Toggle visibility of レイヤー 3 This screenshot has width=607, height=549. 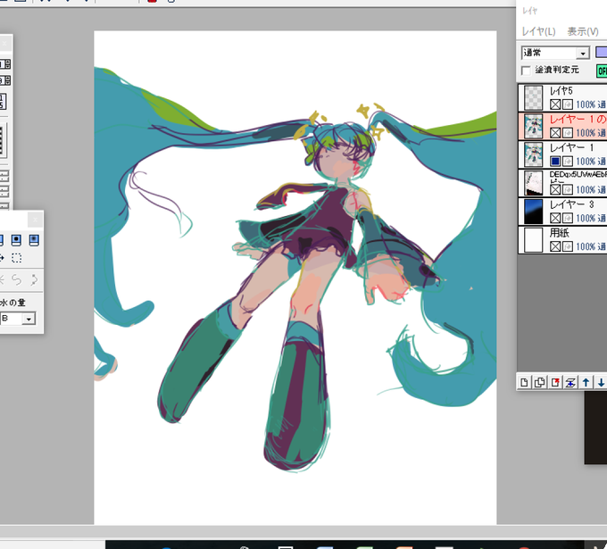point(555,218)
